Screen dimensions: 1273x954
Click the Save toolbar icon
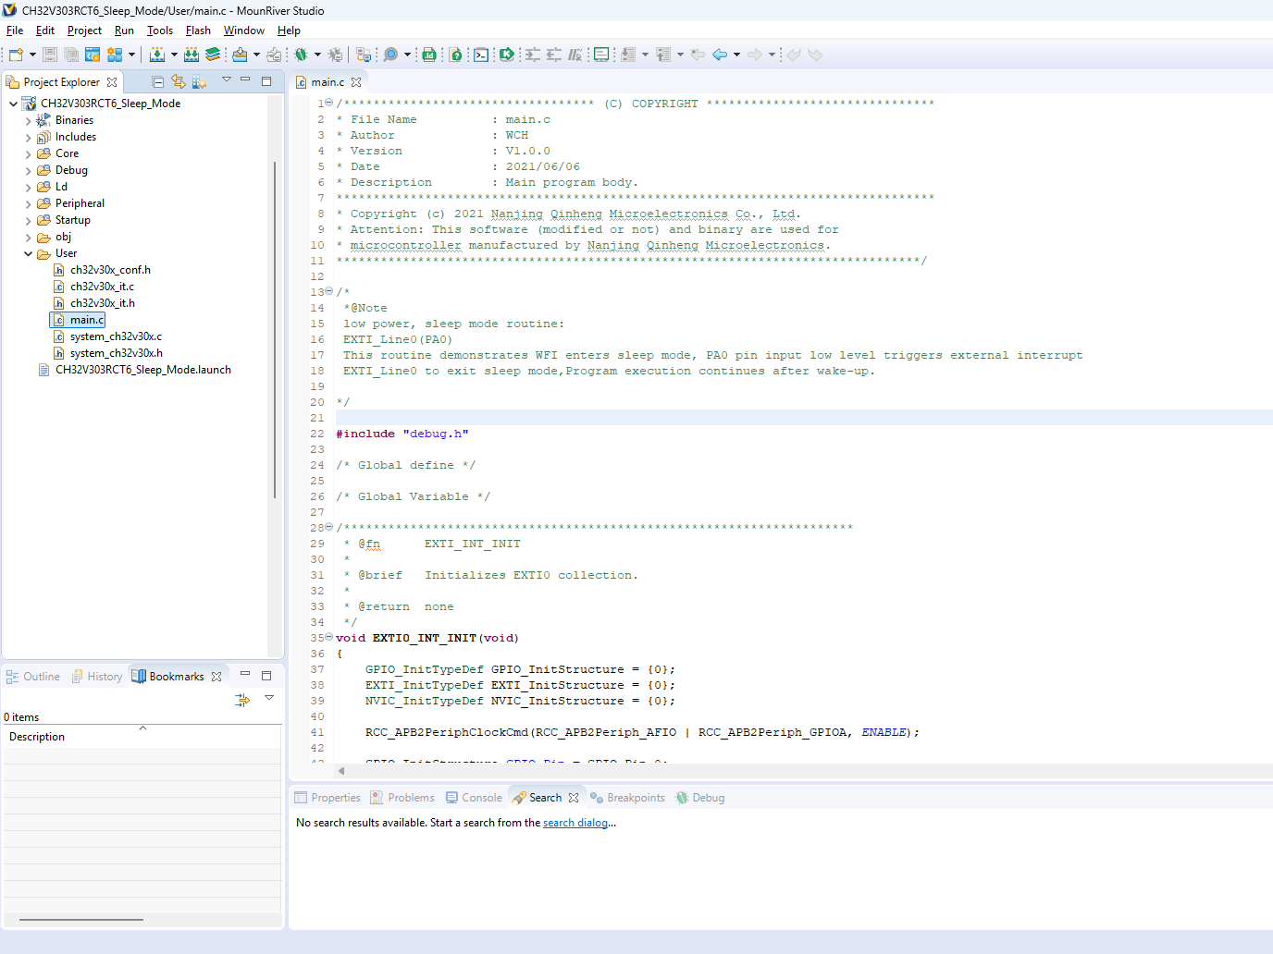pyautogui.click(x=50, y=55)
